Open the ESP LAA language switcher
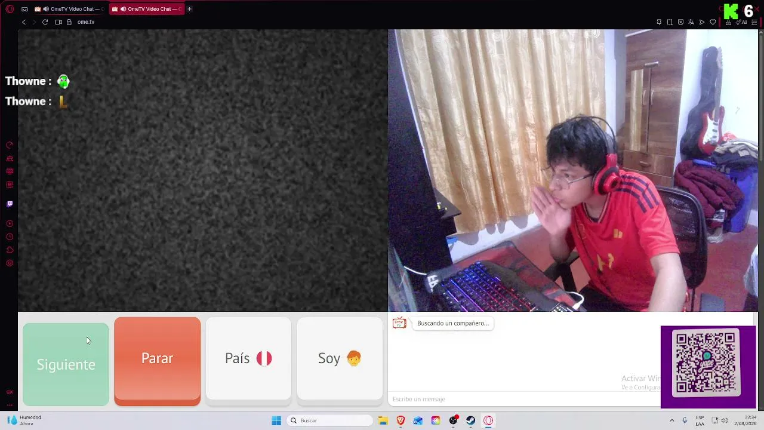Image resolution: width=764 pixels, height=430 pixels. [700, 420]
